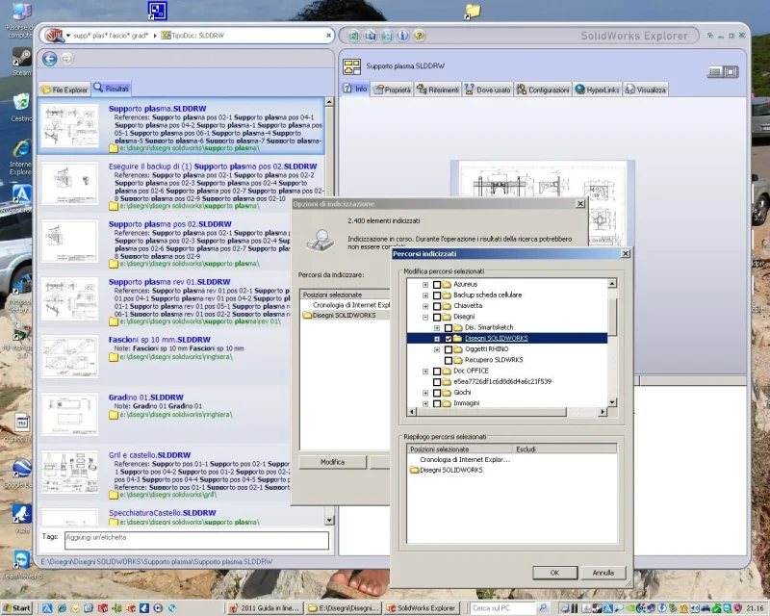Open the Riferimenti tab
Screen dimensions: 770x616
(438, 90)
